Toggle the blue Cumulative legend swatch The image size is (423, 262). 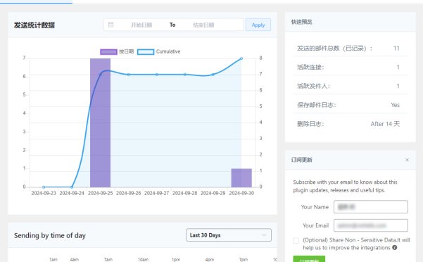(146, 52)
